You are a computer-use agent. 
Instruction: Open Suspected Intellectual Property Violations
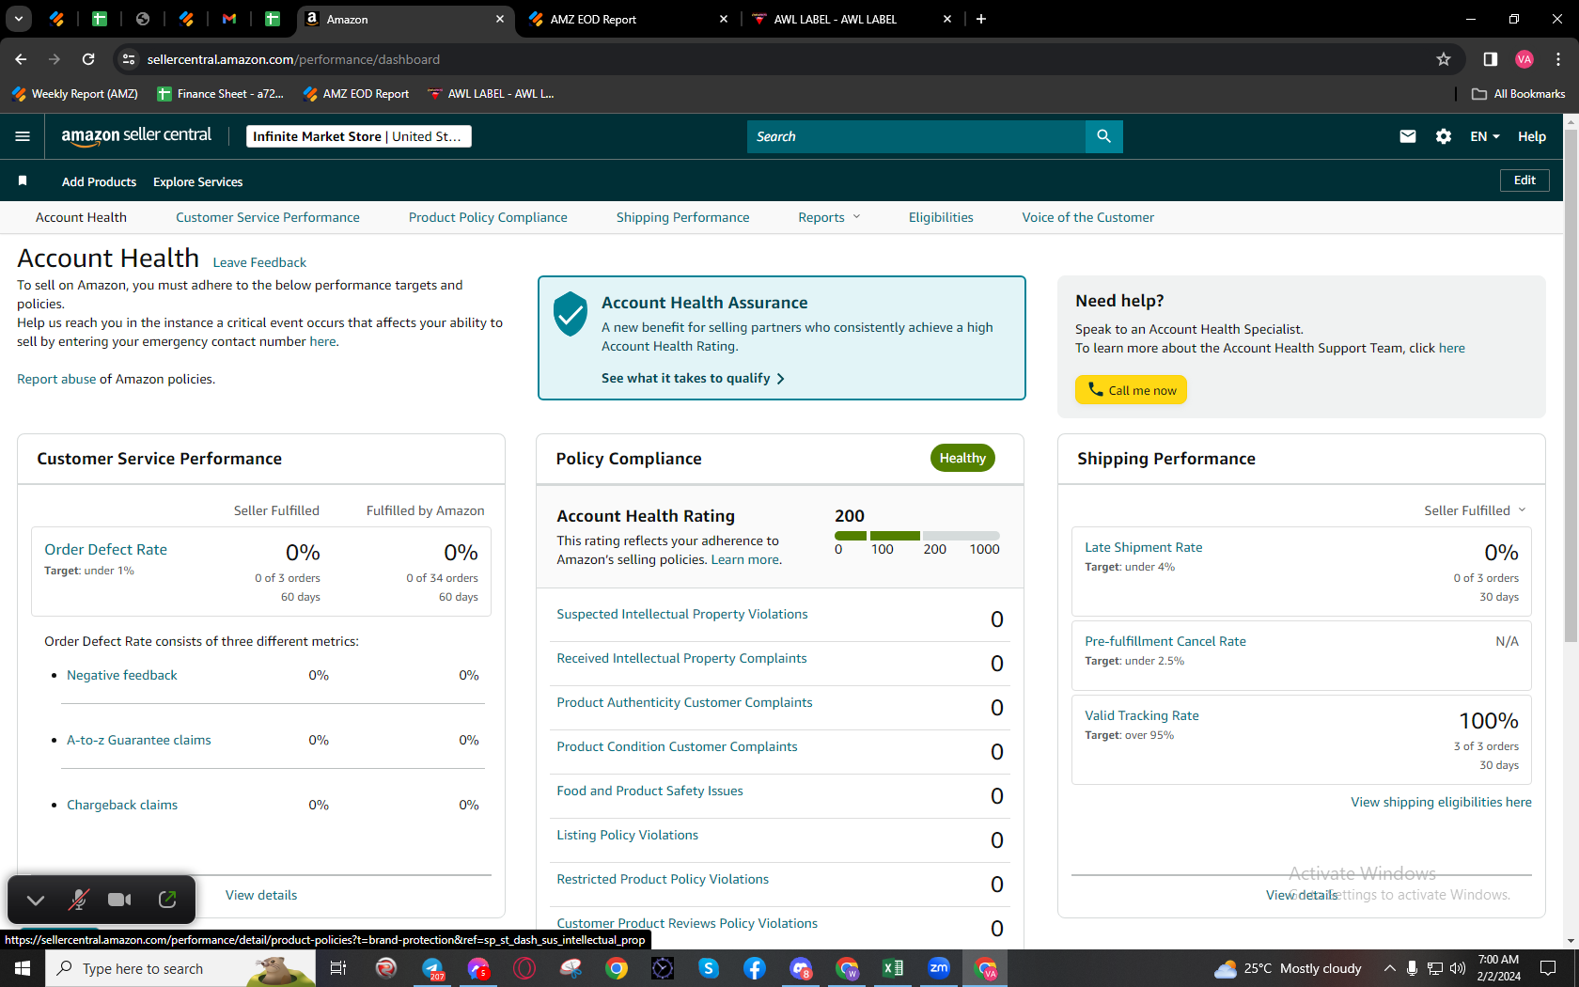(682, 614)
